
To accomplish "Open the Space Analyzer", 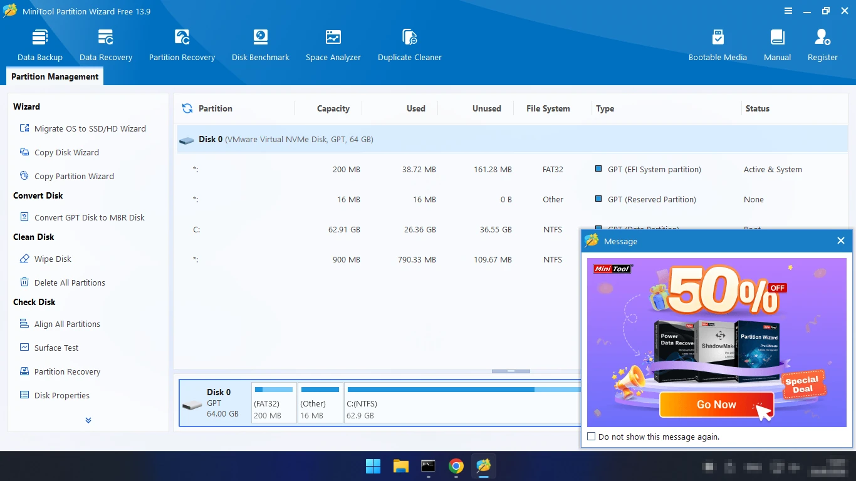I will pyautogui.click(x=333, y=45).
